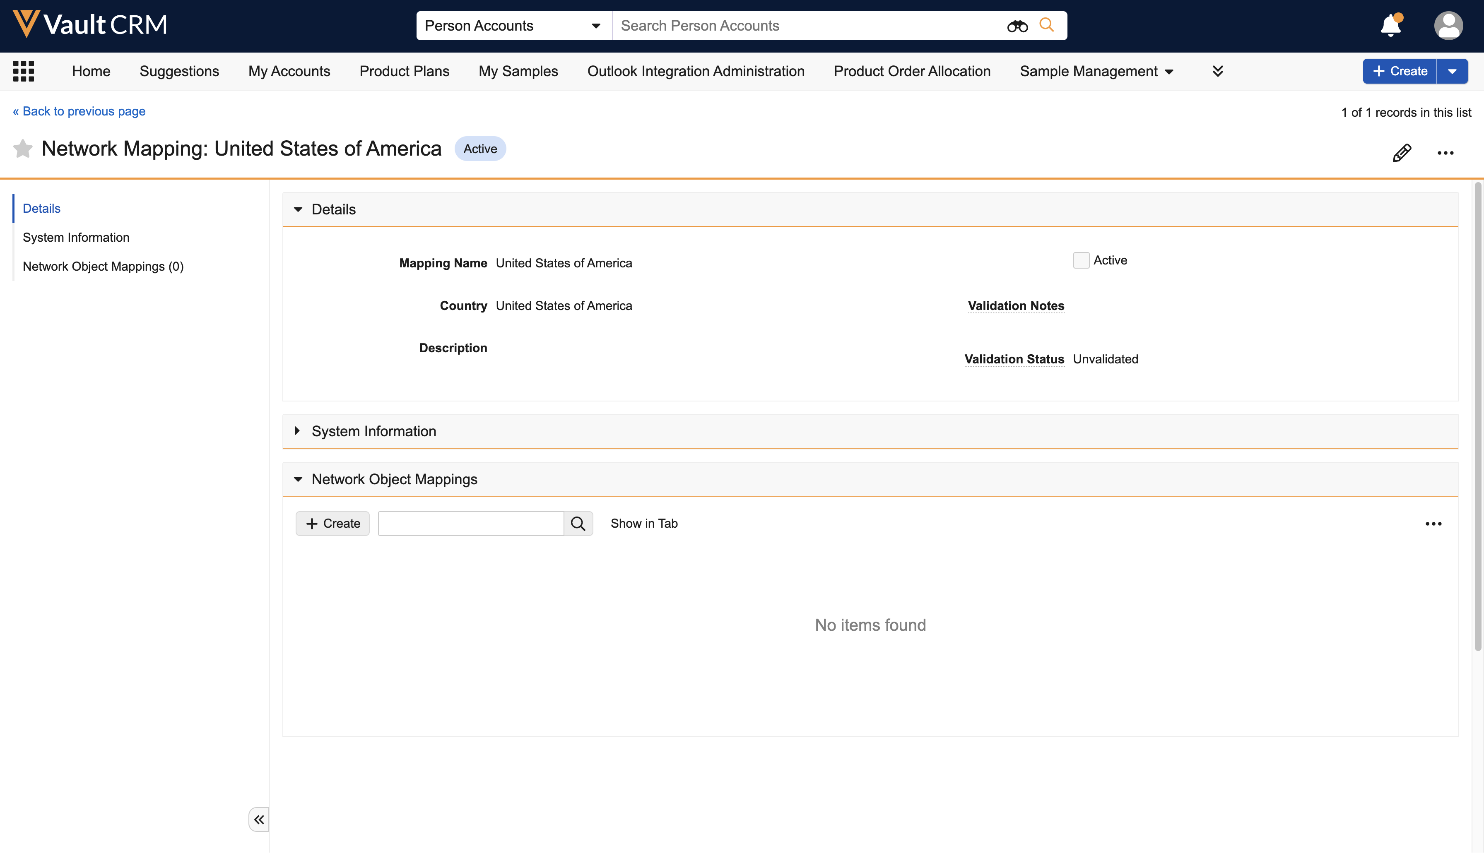The image size is (1484, 853).
Task: Collapse the left sidebar with double-chevron
Action: (258, 819)
